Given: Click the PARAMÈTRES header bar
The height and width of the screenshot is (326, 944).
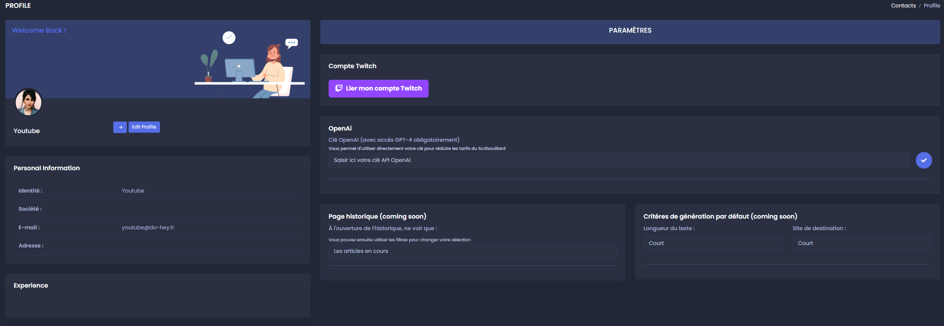Looking at the screenshot, I should [x=630, y=31].
